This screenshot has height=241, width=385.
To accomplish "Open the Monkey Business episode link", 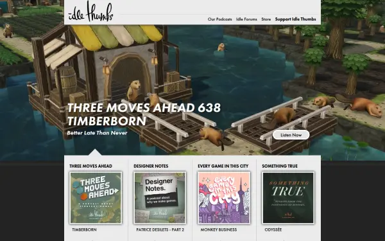I will pyautogui.click(x=219, y=229).
